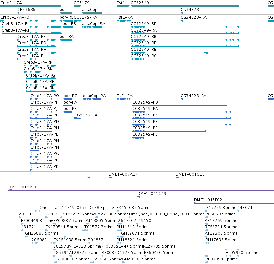Click the por gene bar
The height and width of the screenshot is (264, 274).
(66, 13)
